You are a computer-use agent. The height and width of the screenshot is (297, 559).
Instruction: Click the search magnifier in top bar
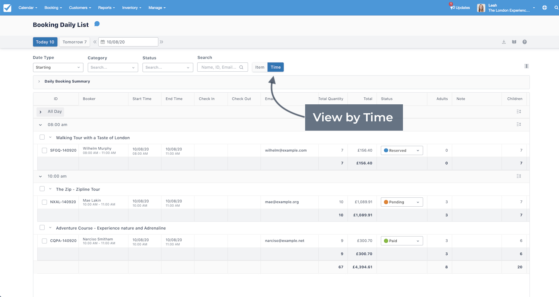[x=556, y=8]
